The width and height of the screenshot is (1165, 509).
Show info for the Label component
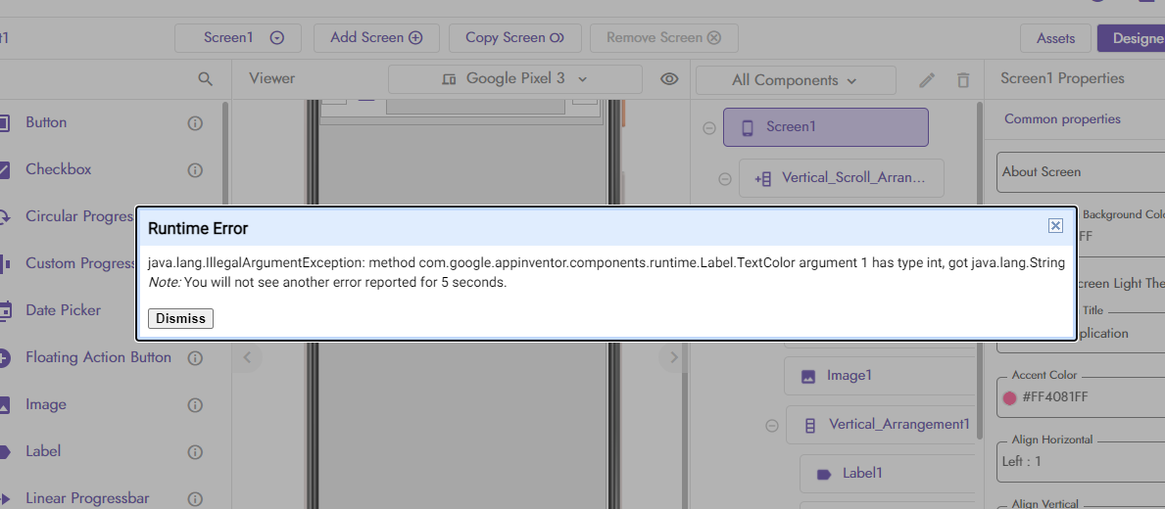195,452
